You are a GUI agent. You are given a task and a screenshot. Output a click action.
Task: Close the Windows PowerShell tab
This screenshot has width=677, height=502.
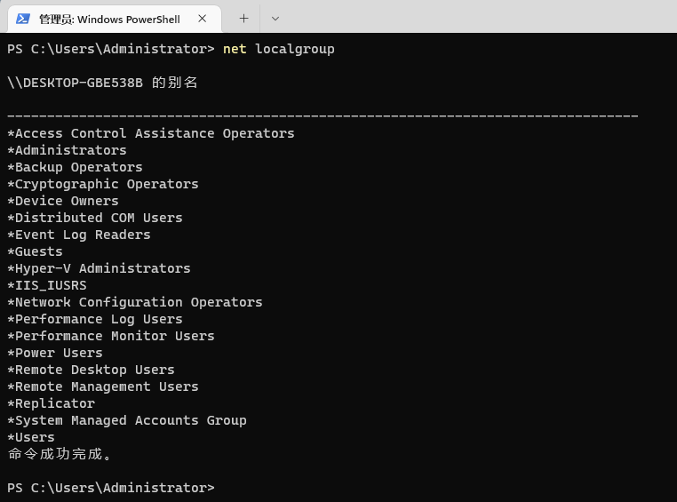click(203, 18)
